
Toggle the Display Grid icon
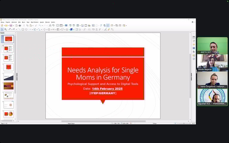[x=58, y=26]
